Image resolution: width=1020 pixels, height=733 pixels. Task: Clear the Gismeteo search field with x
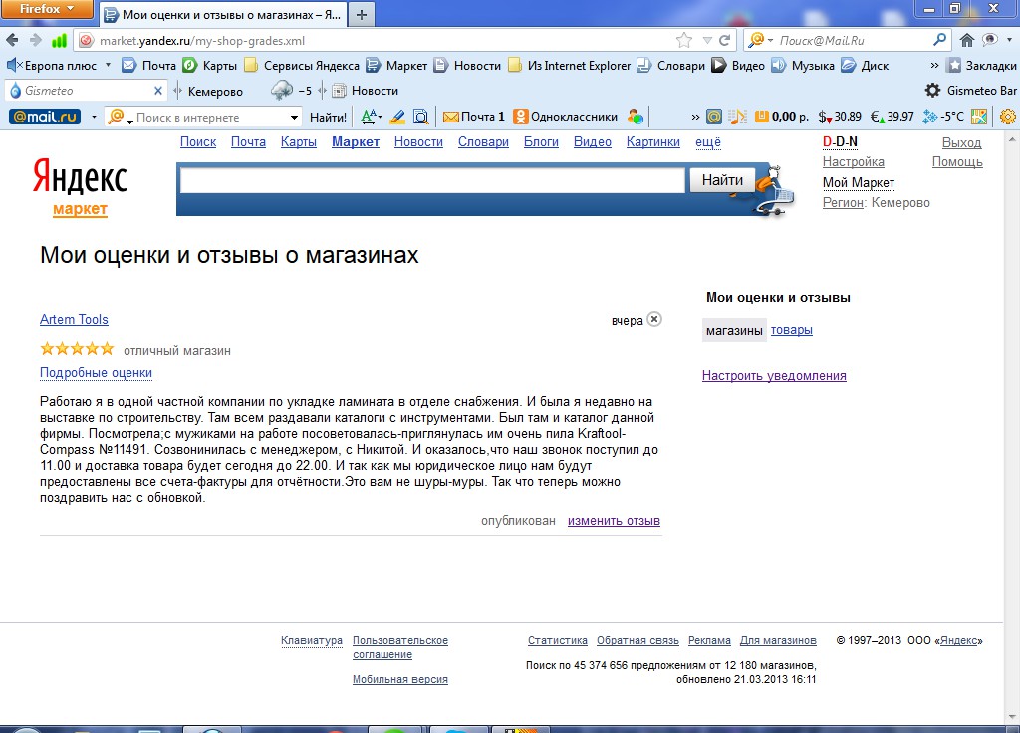click(158, 91)
